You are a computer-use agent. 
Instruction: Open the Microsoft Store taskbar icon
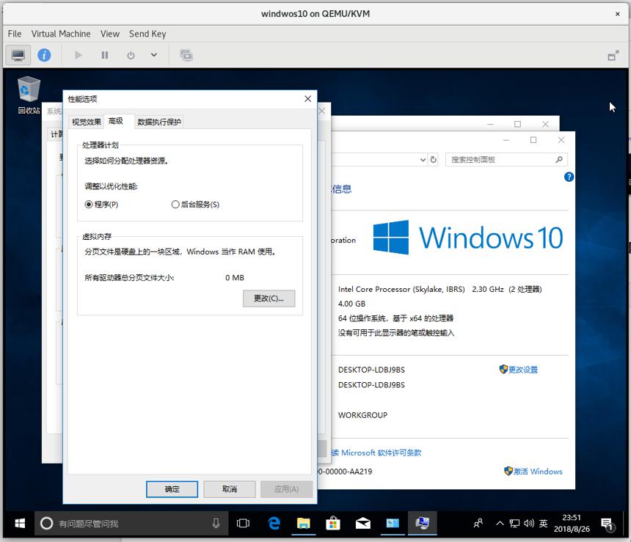pos(333,523)
